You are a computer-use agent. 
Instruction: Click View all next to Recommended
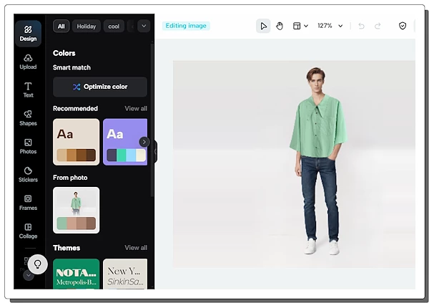point(136,109)
